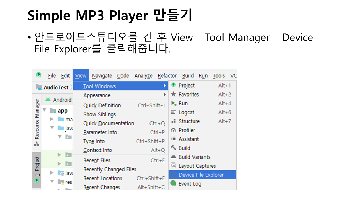Click the Build Variants android icon

point(174,157)
